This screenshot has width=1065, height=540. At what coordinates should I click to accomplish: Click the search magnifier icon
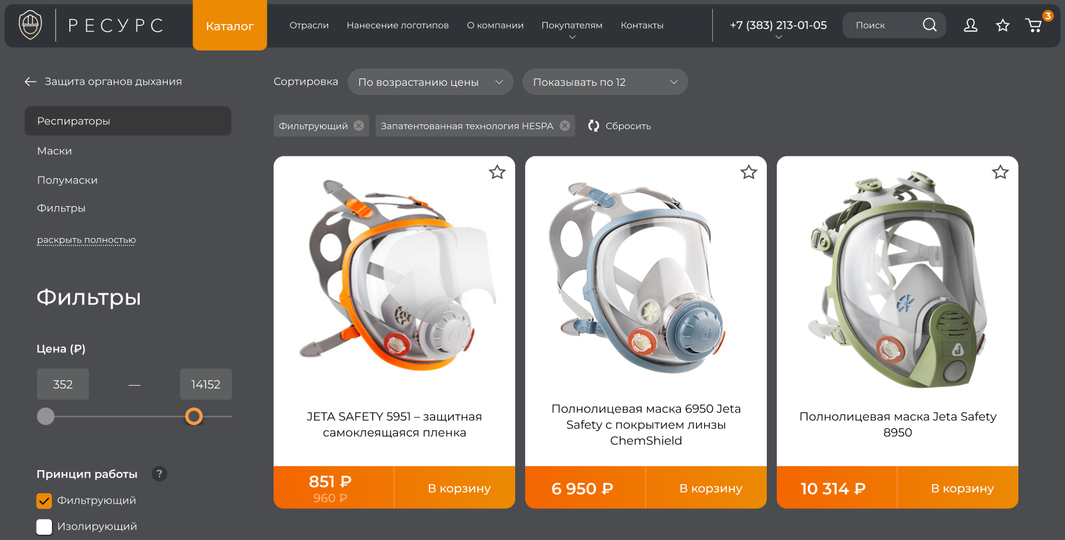[x=930, y=25]
